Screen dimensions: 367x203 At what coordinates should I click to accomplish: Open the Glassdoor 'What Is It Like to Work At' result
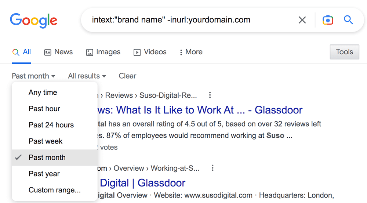(x=200, y=110)
